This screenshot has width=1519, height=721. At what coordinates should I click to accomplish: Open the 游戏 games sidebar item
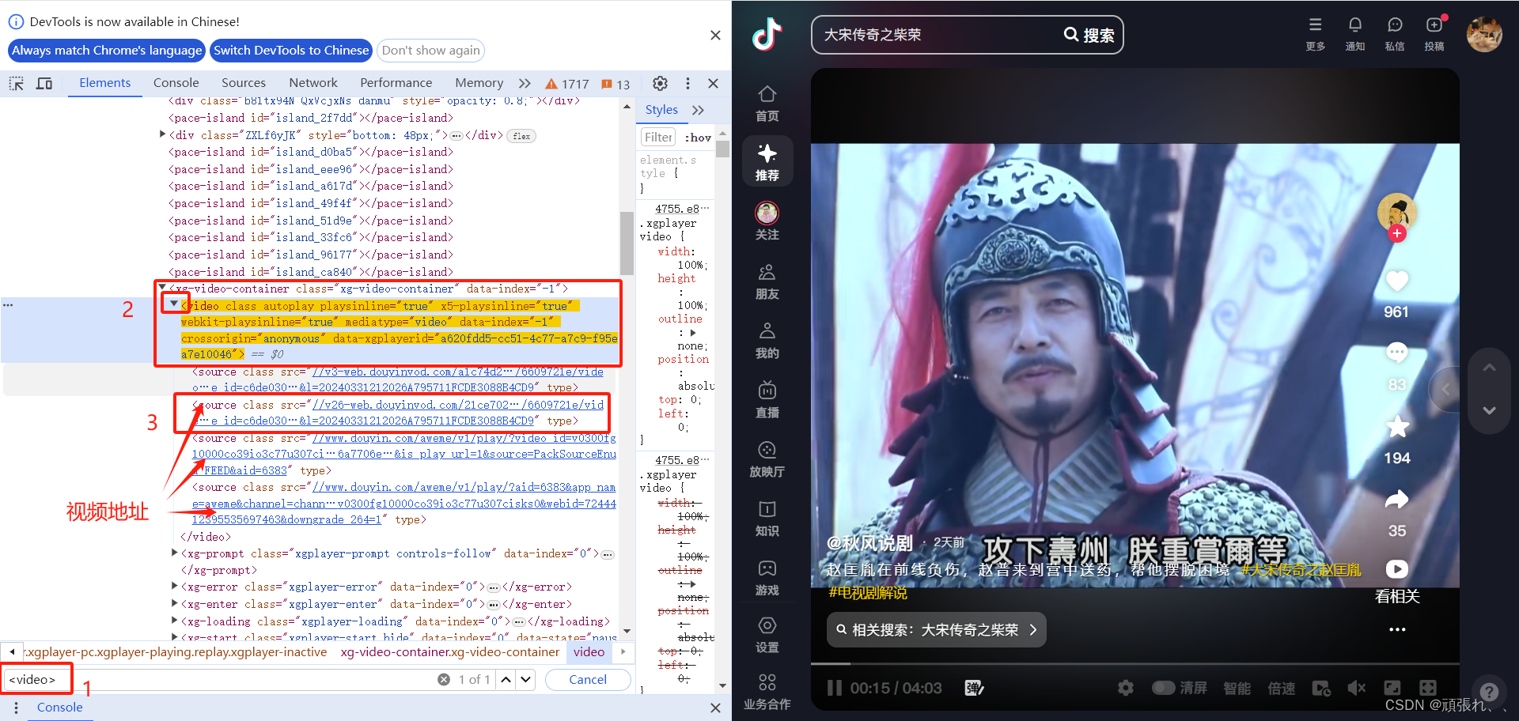(x=767, y=578)
